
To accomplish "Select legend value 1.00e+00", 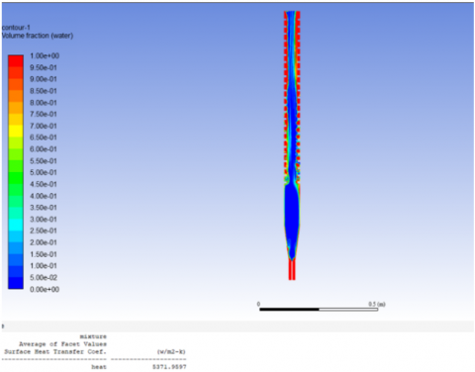I will tap(45, 55).
